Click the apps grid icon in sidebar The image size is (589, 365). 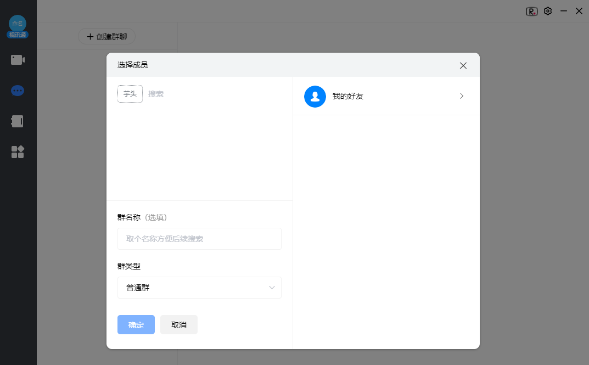point(17,152)
